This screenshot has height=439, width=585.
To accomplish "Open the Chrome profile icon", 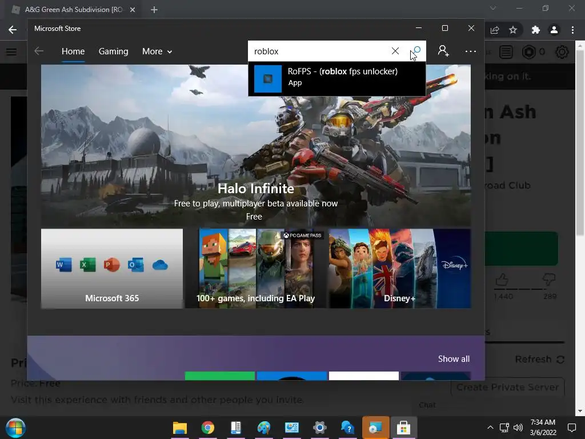I will [x=554, y=30].
